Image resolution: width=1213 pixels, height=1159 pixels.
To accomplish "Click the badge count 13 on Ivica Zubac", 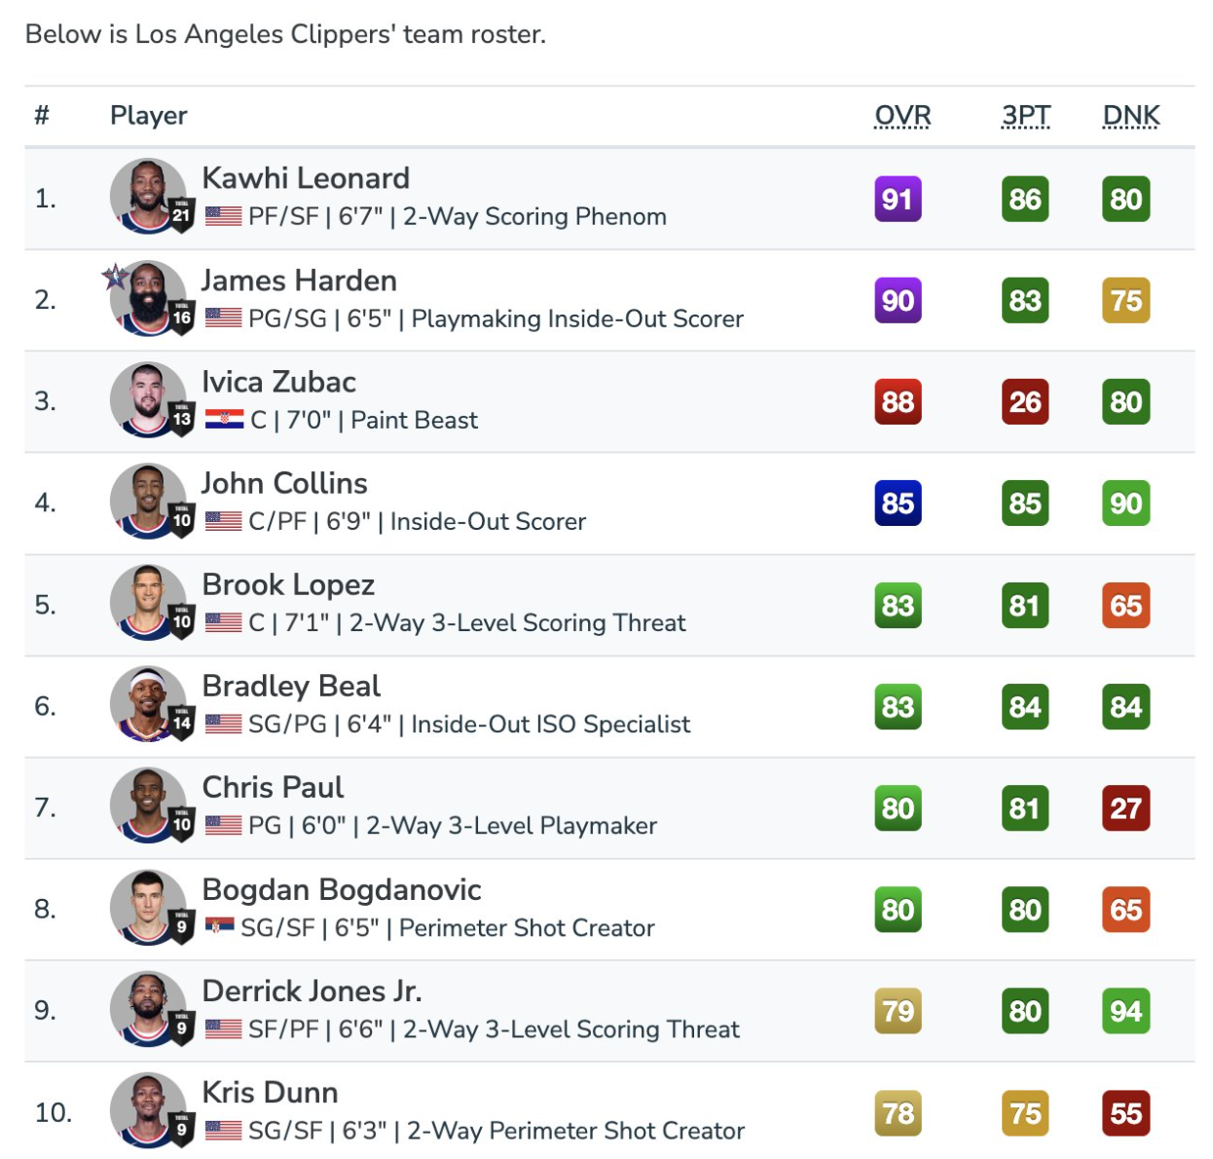I will [182, 419].
